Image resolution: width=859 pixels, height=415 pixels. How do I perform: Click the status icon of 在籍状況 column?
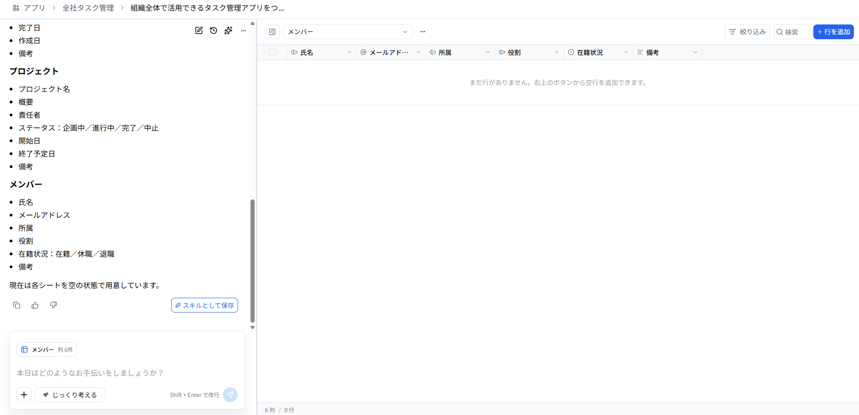571,53
